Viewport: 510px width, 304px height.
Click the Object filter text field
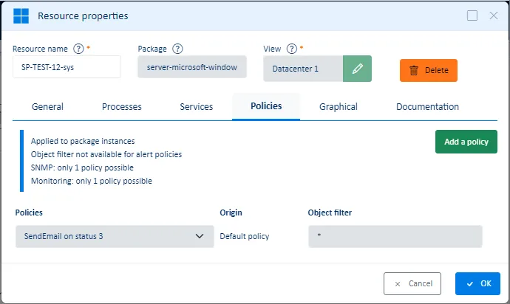pos(395,236)
